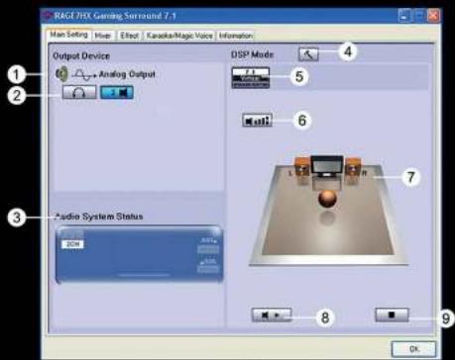Click the left speaker in the room

(302, 166)
